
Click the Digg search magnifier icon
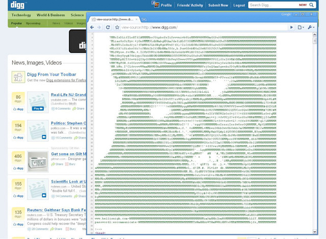pos(311,5)
